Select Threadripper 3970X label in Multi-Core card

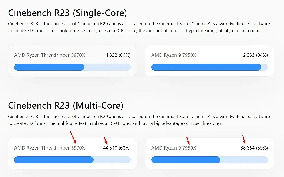pos(49,148)
